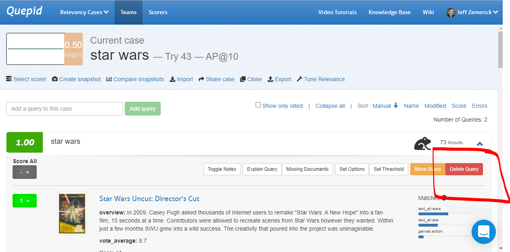The width and height of the screenshot is (510, 252).
Task: Click the 73 Results count
Action: pos(451,143)
